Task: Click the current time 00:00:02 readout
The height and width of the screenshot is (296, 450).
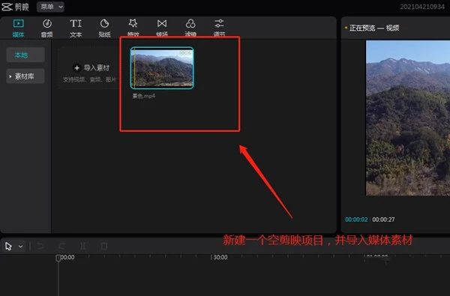Action: coord(356,220)
